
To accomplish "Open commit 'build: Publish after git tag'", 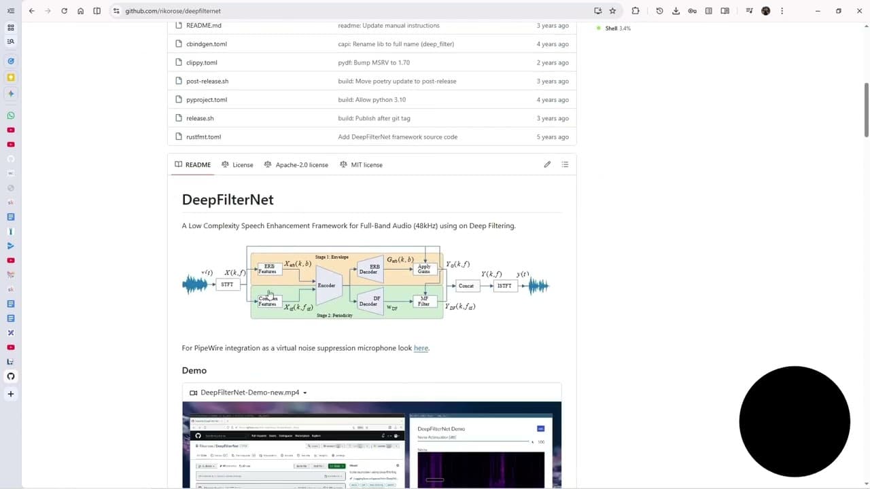I will pyautogui.click(x=374, y=118).
